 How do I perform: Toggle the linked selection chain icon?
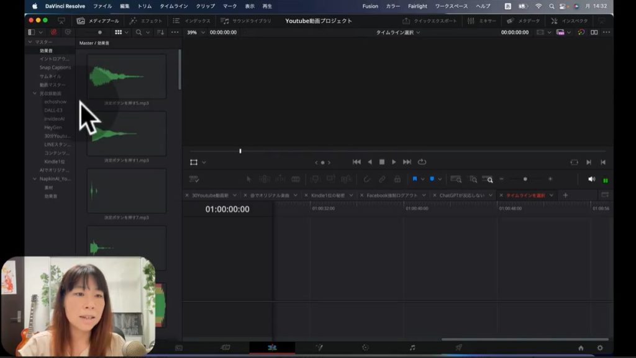click(x=382, y=179)
